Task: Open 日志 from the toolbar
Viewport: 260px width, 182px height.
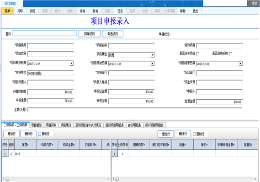Action: coord(120,11)
